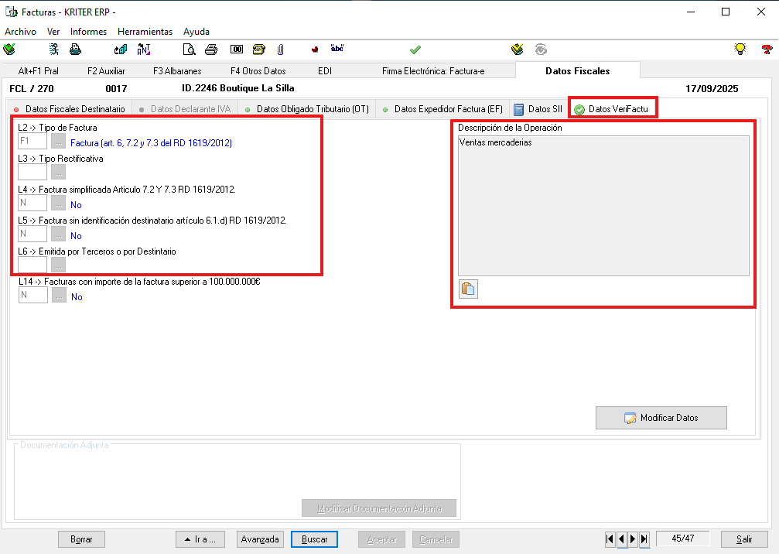Expand the 'Ir a...' button menu
Image resolution: width=779 pixels, height=554 pixels.
[x=200, y=539]
